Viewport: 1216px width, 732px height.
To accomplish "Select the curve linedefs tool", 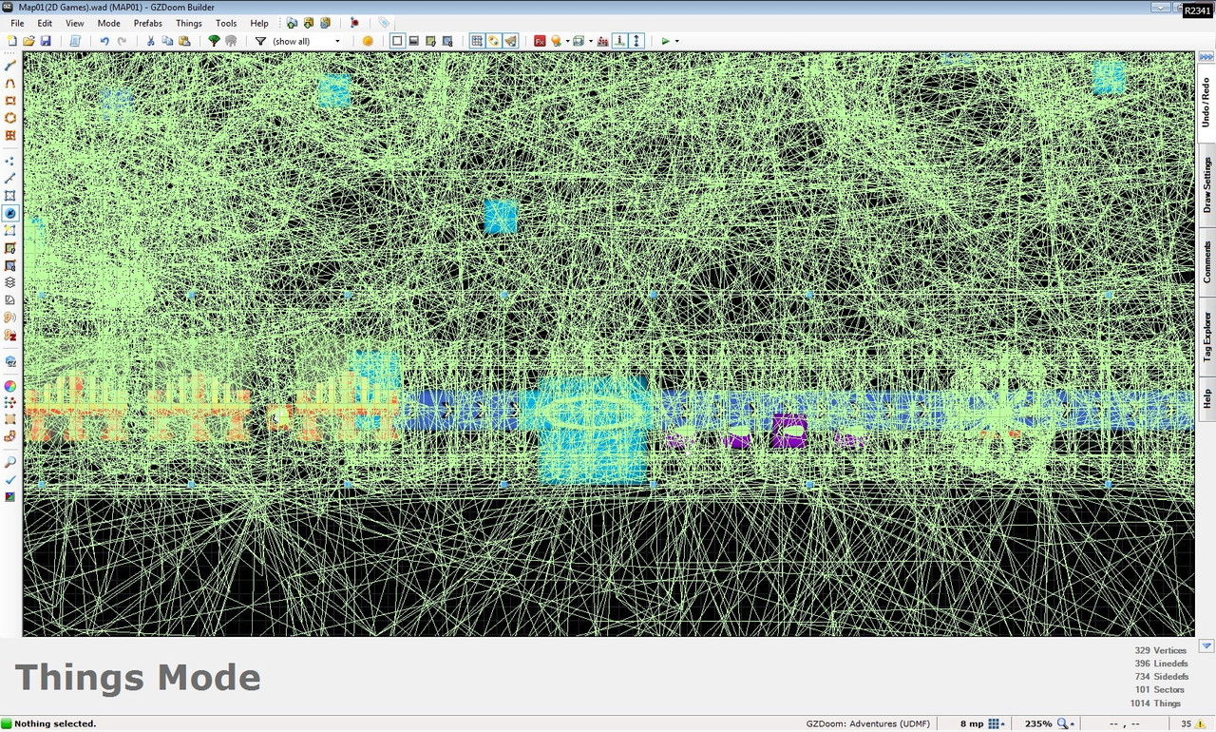I will point(10,83).
